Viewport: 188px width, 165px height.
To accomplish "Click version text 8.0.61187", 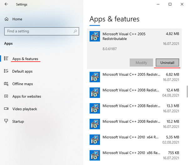I will [110, 49].
